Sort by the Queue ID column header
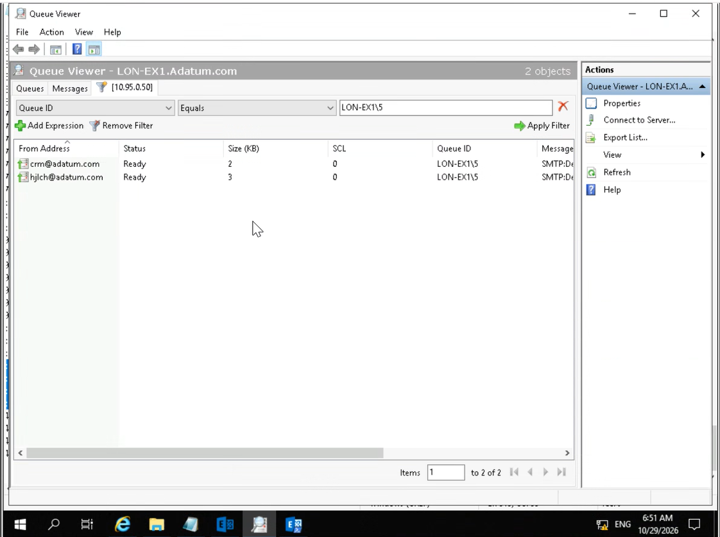Image resolution: width=720 pixels, height=537 pixels. (484, 148)
